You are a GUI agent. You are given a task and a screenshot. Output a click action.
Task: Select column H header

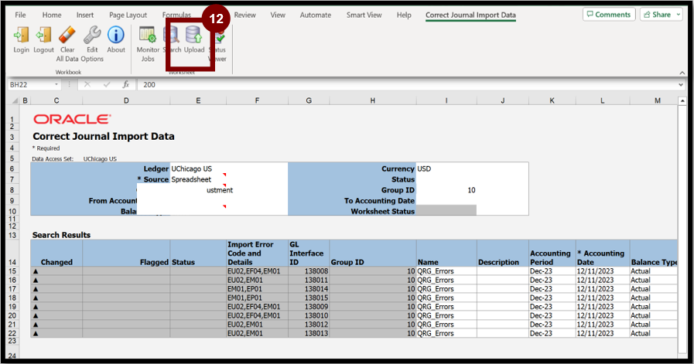(x=373, y=100)
